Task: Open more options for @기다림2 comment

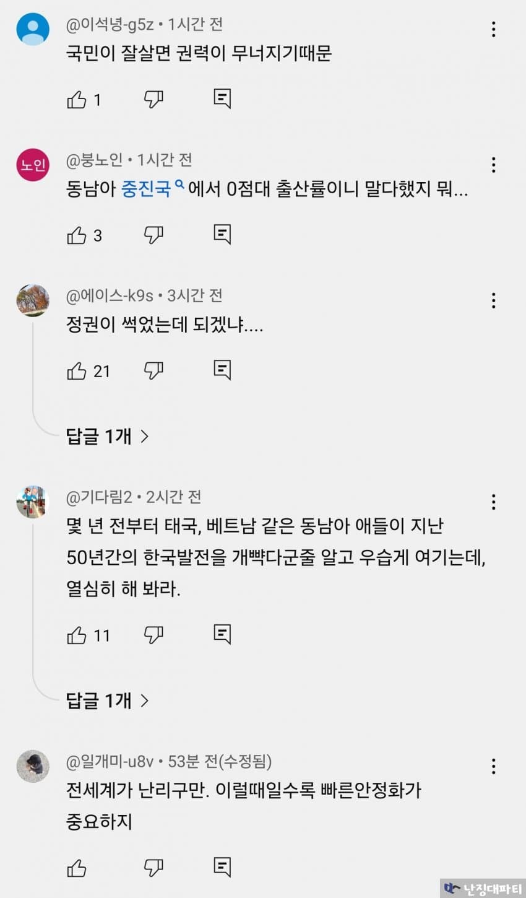Action: pyautogui.click(x=493, y=502)
